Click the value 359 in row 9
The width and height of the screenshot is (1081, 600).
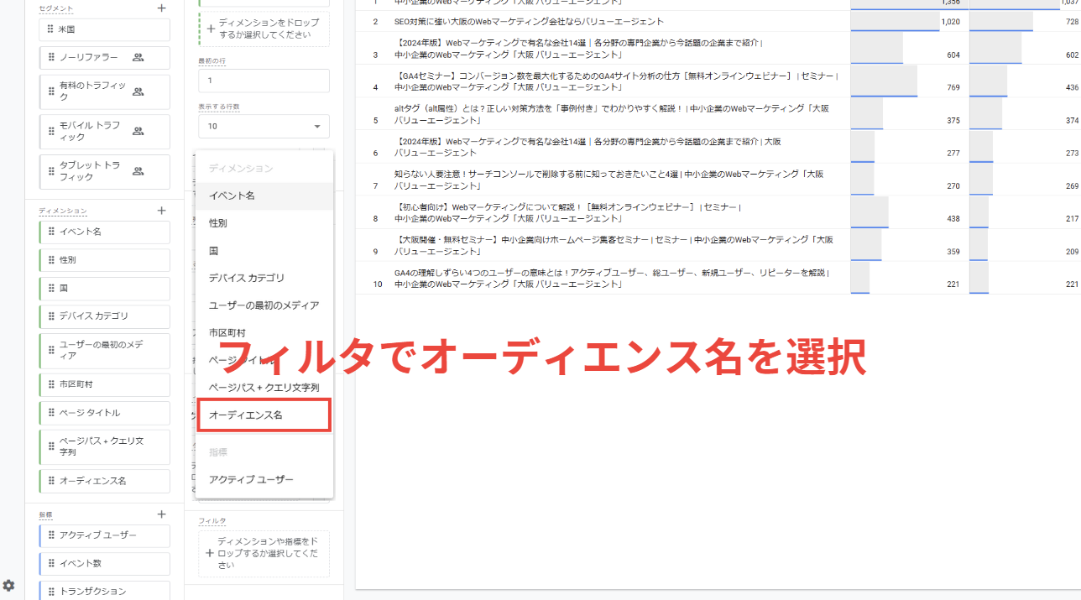953,251
